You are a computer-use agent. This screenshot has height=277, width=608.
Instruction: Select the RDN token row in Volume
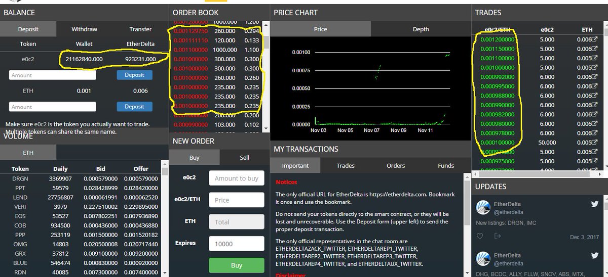81,273
